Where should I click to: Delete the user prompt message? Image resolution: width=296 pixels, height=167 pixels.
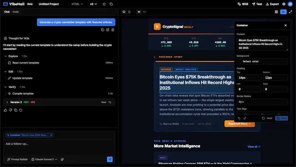click(113, 30)
